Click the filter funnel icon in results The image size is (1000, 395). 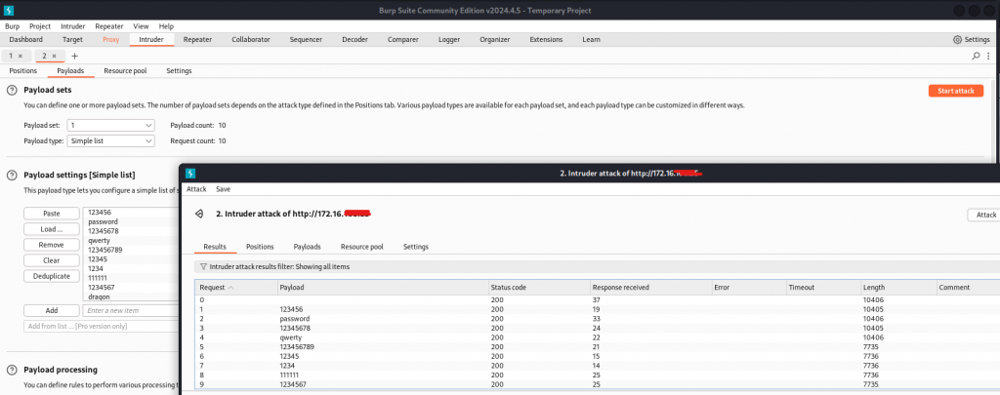[203, 267]
